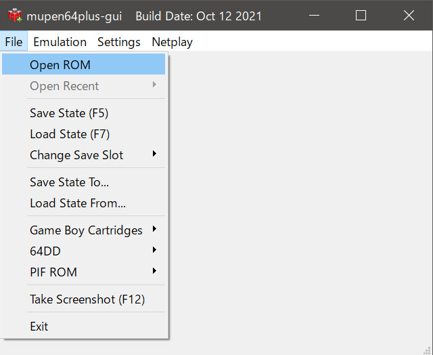Image resolution: width=433 pixels, height=355 pixels.
Task: Expand the Open Recent submenu
Action: 84,86
